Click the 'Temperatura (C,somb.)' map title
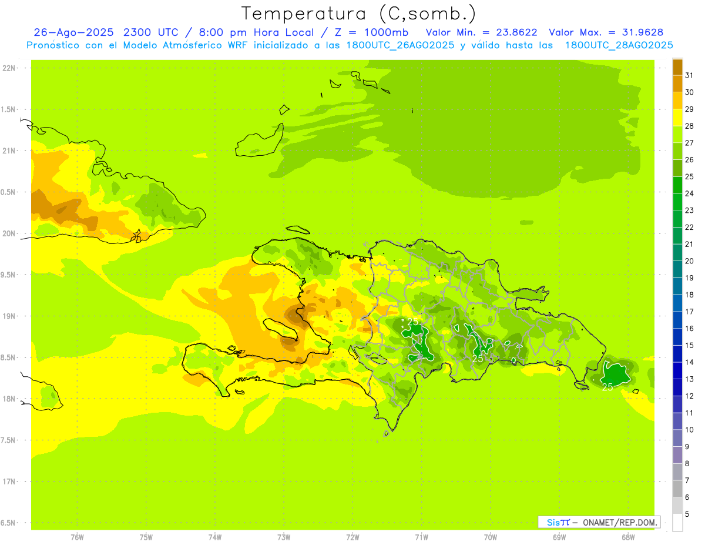The height and width of the screenshot is (545, 705). [359, 14]
